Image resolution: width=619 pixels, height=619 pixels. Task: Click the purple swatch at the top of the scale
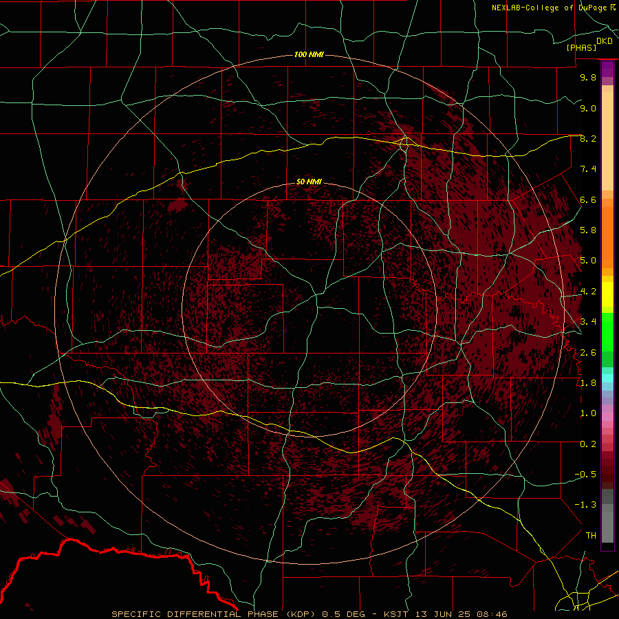(x=607, y=69)
